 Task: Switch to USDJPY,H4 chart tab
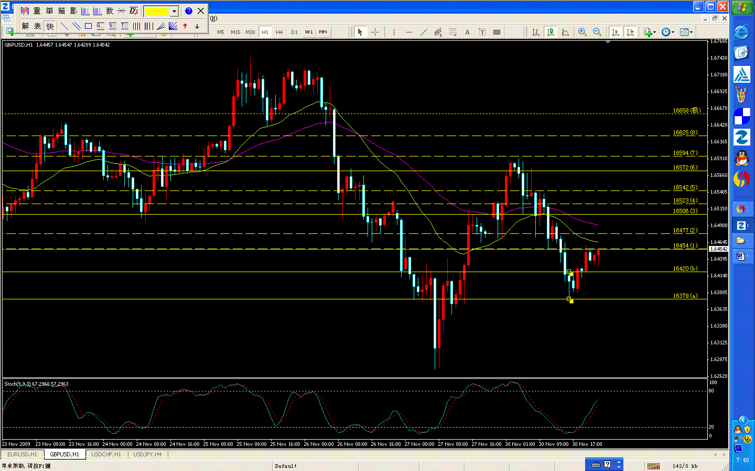[147, 454]
